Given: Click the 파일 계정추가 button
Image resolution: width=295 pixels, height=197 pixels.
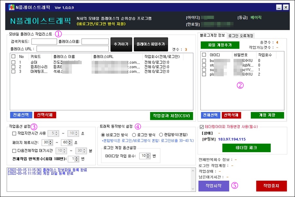Looking at the screenshot, I should 220,45.
